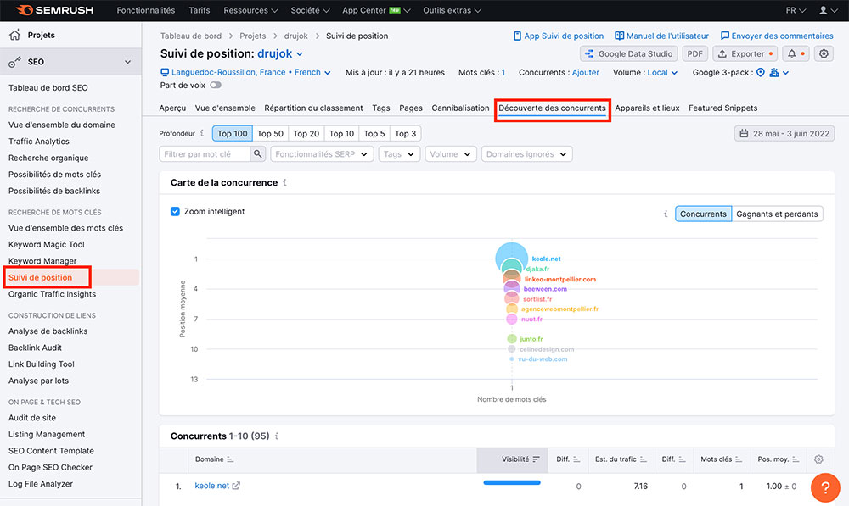Click the Exporter button
This screenshot has height=506, width=849.
[745, 53]
